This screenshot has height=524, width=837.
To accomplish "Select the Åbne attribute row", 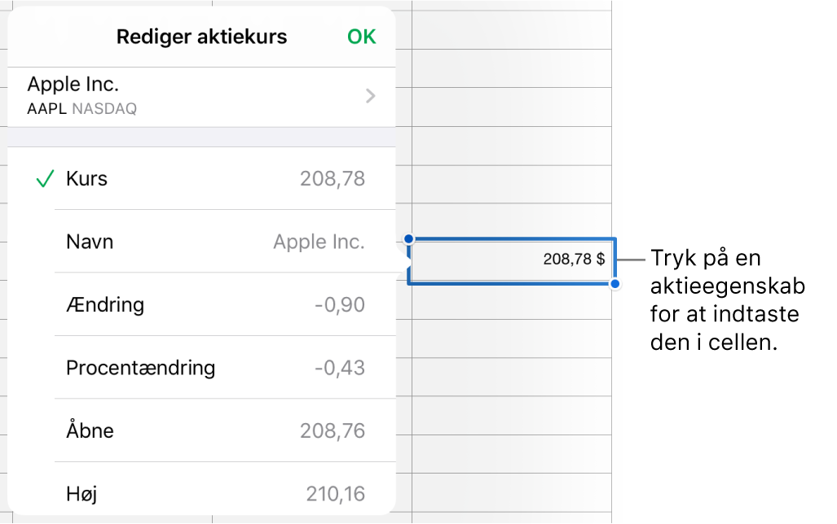I will coord(90,430).
